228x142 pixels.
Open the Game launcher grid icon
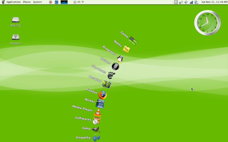133,41
